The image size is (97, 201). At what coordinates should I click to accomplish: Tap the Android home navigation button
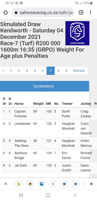pos(48,195)
